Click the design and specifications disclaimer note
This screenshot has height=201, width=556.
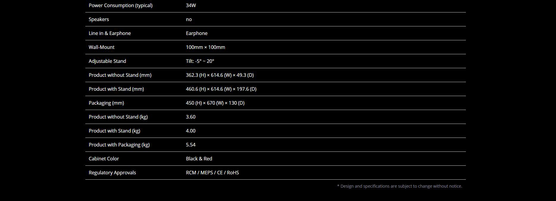point(400,186)
